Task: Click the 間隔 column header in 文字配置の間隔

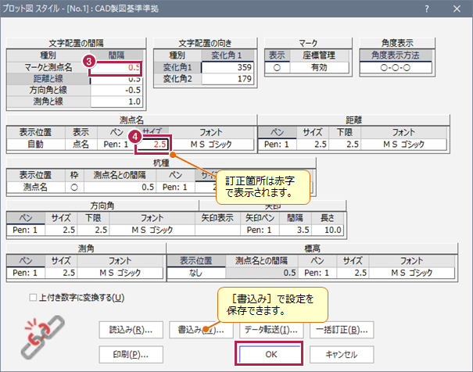Action: click(116, 55)
